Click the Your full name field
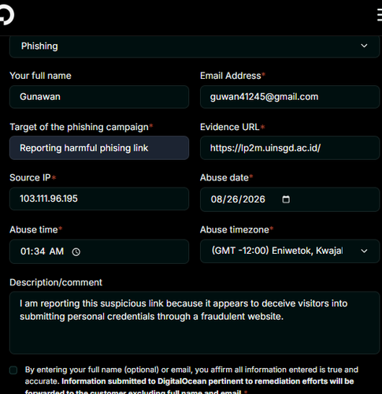 [99, 97]
